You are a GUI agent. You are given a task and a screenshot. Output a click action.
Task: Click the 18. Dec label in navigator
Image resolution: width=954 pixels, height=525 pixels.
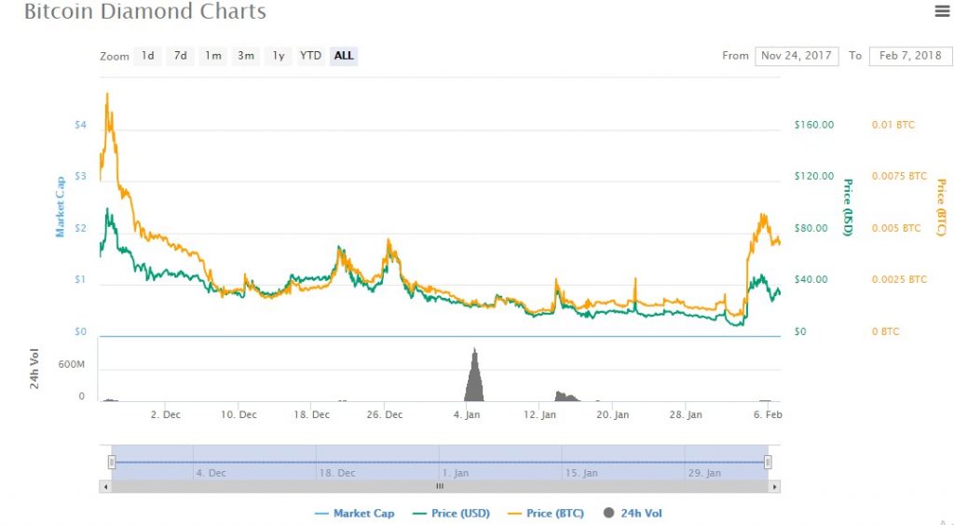click(337, 473)
